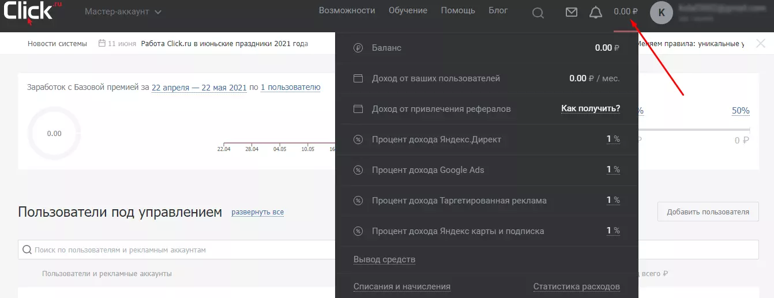Click icon beside Доход от ваших пользователей

pyautogui.click(x=358, y=78)
